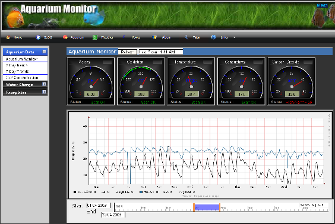Screen dimensions: 335x224
Task: Click the red fish Aquarium nav icon
Action: click(x=65, y=37)
